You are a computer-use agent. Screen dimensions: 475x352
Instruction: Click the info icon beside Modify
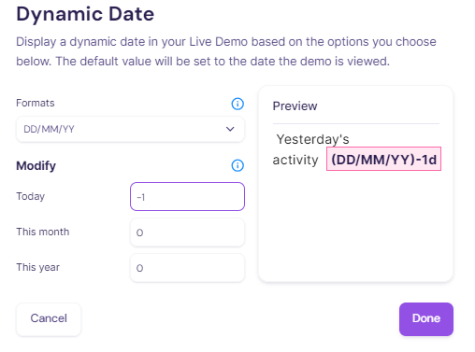(237, 165)
